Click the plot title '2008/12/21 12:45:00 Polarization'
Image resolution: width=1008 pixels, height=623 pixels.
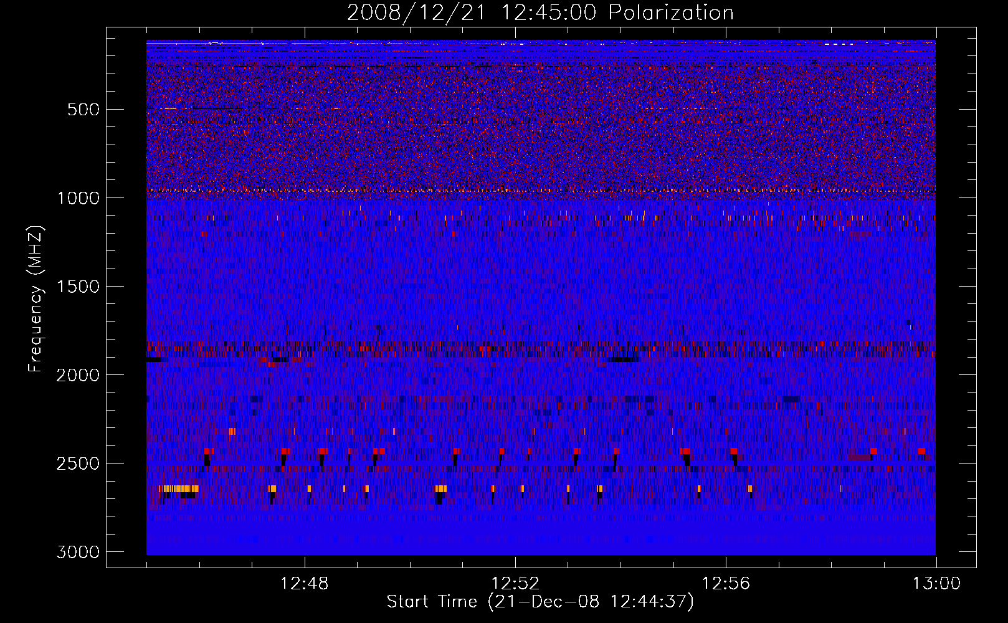pyautogui.click(x=540, y=12)
